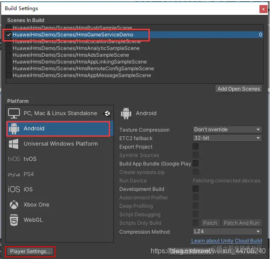Toggle the Build App Bundle checkbox

(196, 163)
